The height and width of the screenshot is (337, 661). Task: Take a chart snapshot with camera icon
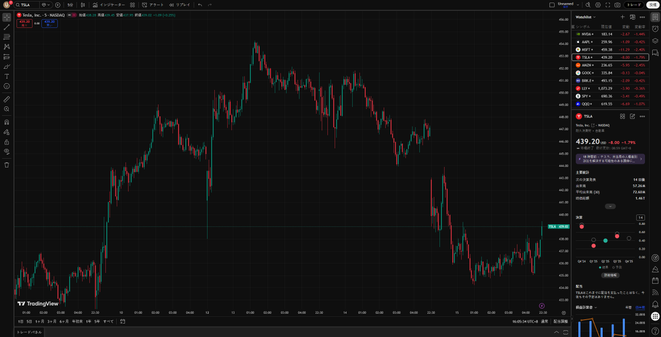617,4
